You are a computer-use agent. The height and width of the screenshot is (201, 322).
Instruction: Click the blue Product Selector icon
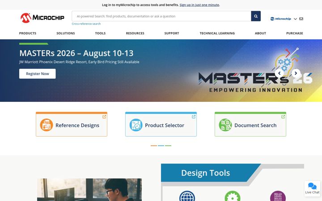click(136, 125)
